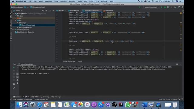Toggle tool window bars with bottom-left status icon

point(11,99)
